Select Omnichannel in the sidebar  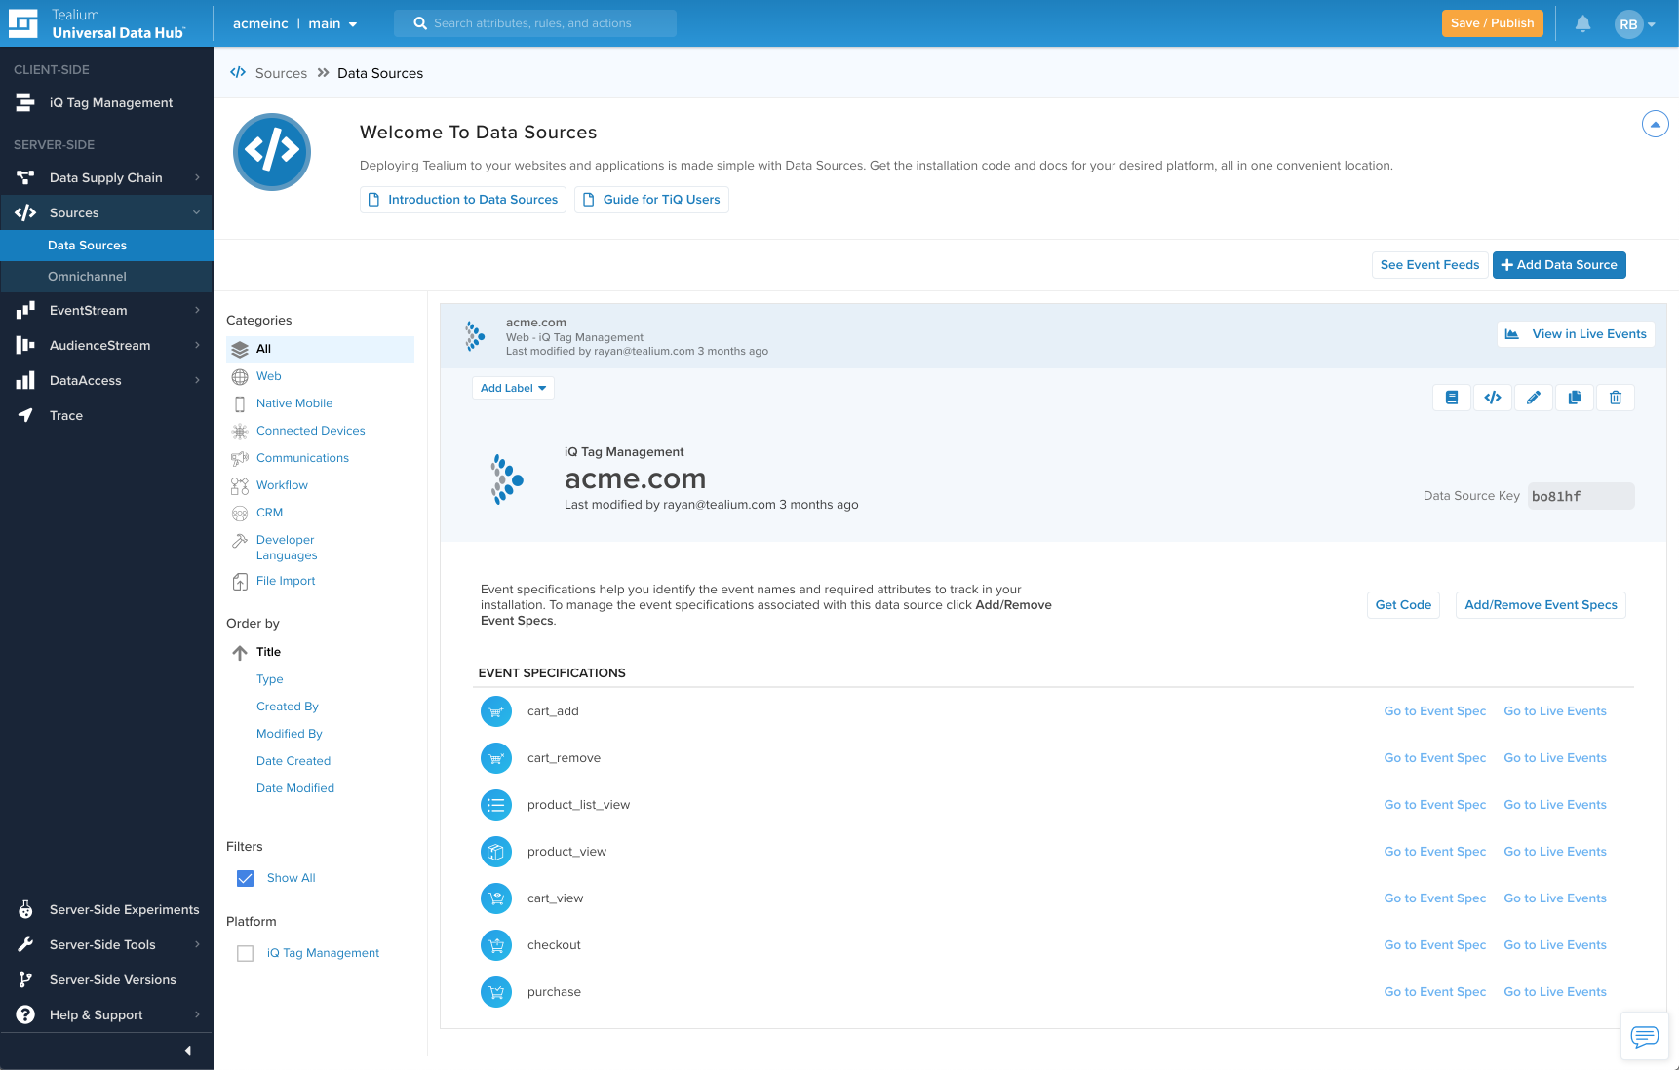tap(106, 277)
